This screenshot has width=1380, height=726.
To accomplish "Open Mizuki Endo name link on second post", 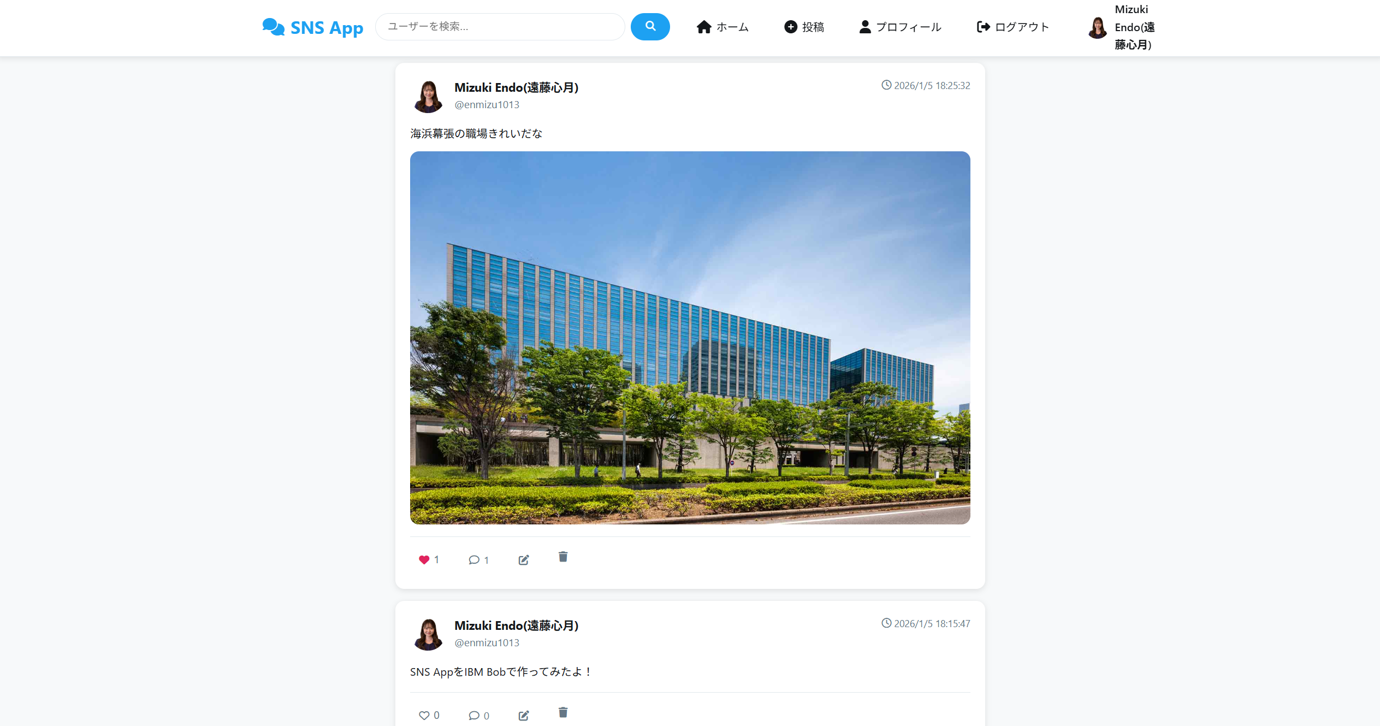I will click(x=516, y=625).
